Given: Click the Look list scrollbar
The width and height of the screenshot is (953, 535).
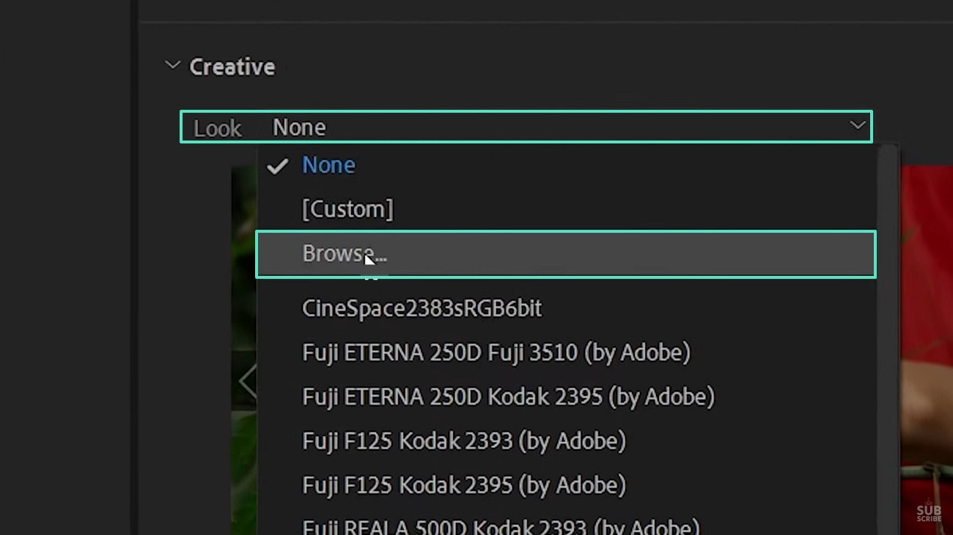Looking at the screenshot, I should point(888,329).
